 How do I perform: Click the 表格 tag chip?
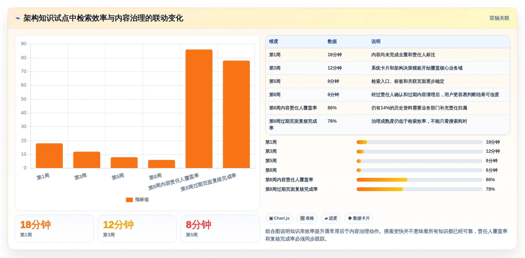pos(307,218)
